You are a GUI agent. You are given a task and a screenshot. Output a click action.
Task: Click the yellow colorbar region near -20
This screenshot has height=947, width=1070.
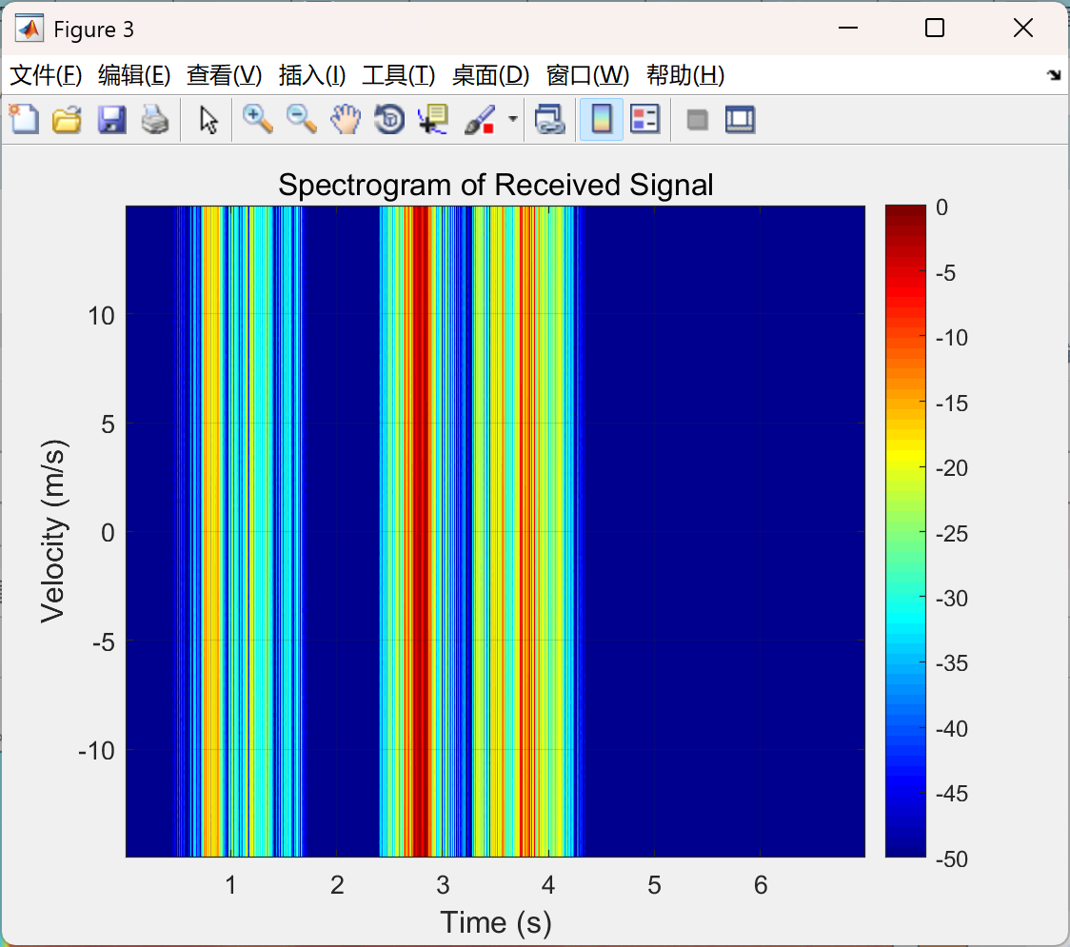(x=905, y=457)
